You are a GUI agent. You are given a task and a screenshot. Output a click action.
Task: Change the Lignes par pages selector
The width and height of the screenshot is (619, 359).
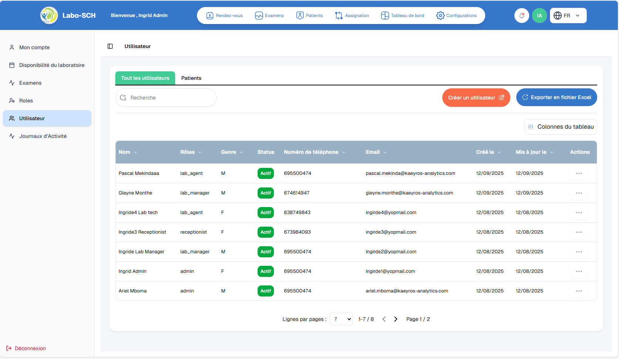tap(341, 319)
